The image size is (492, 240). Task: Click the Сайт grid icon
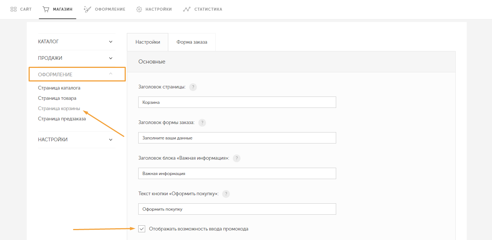tap(14, 9)
